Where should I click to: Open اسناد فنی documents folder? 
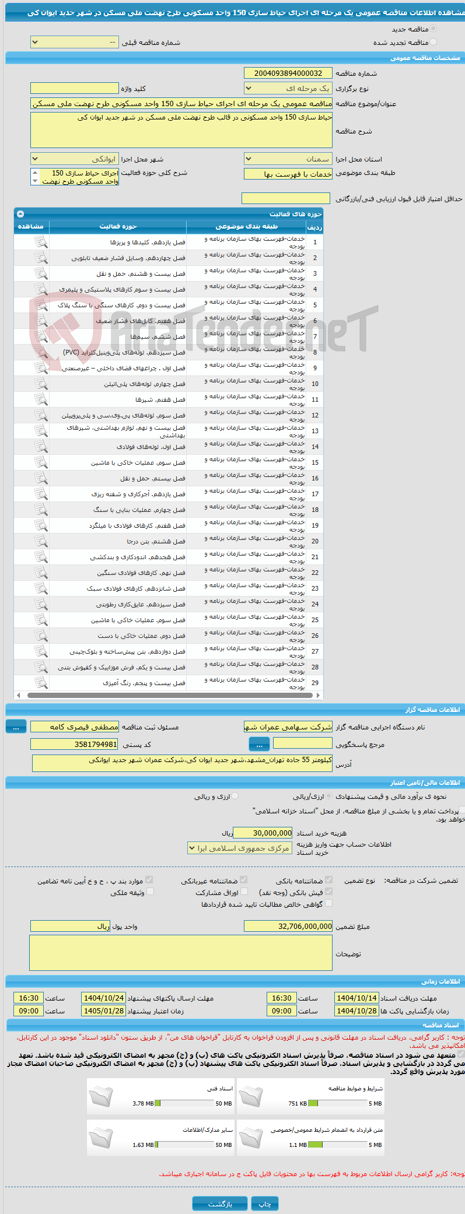point(100,1097)
